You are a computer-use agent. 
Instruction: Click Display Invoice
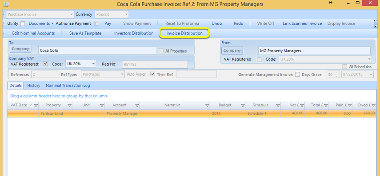[x=341, y=23]
